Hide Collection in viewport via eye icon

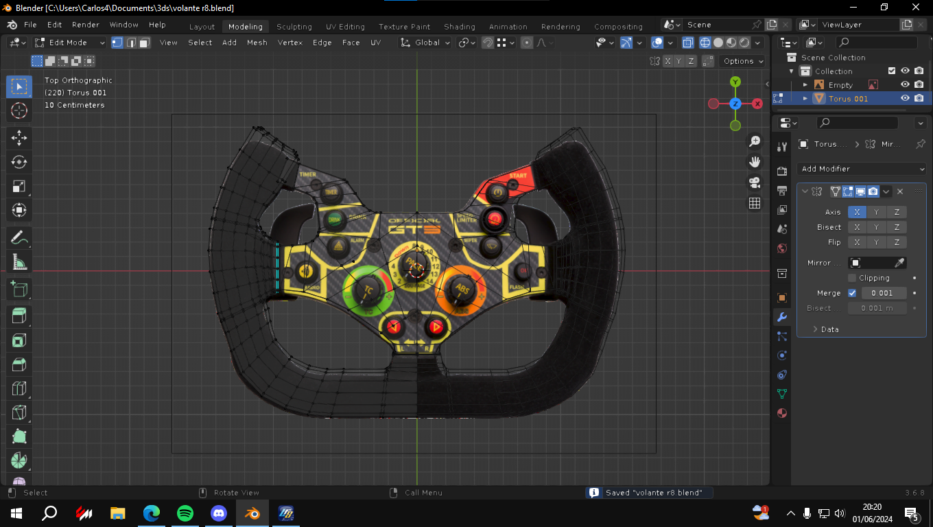[x=905, y=71]
